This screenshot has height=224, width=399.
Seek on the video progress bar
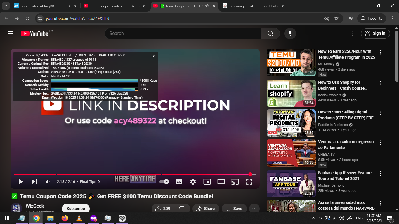pos(135,174)
